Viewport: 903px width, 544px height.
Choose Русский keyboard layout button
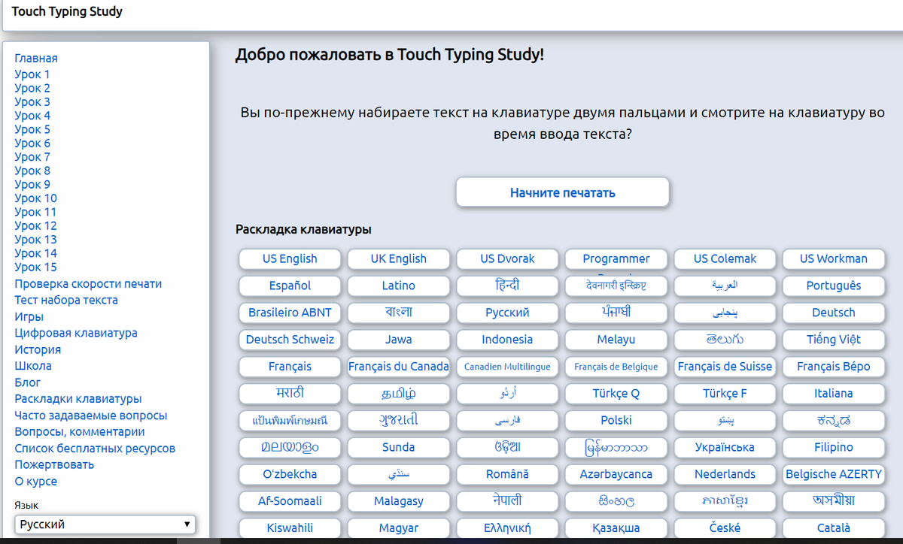(507, 313)
